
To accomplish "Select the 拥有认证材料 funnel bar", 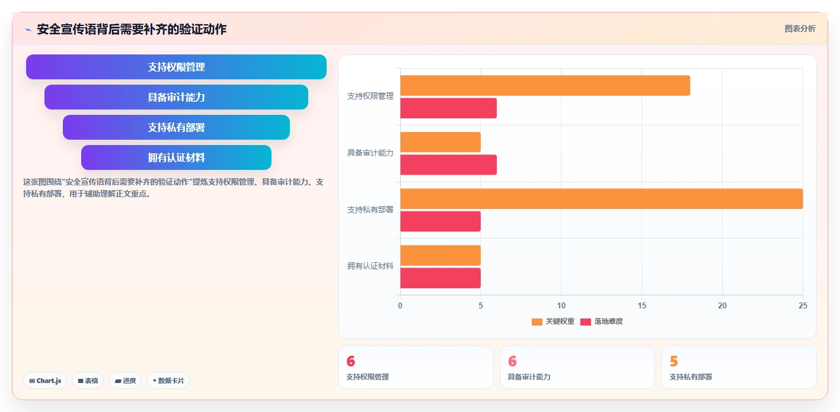I will point(176,157).
